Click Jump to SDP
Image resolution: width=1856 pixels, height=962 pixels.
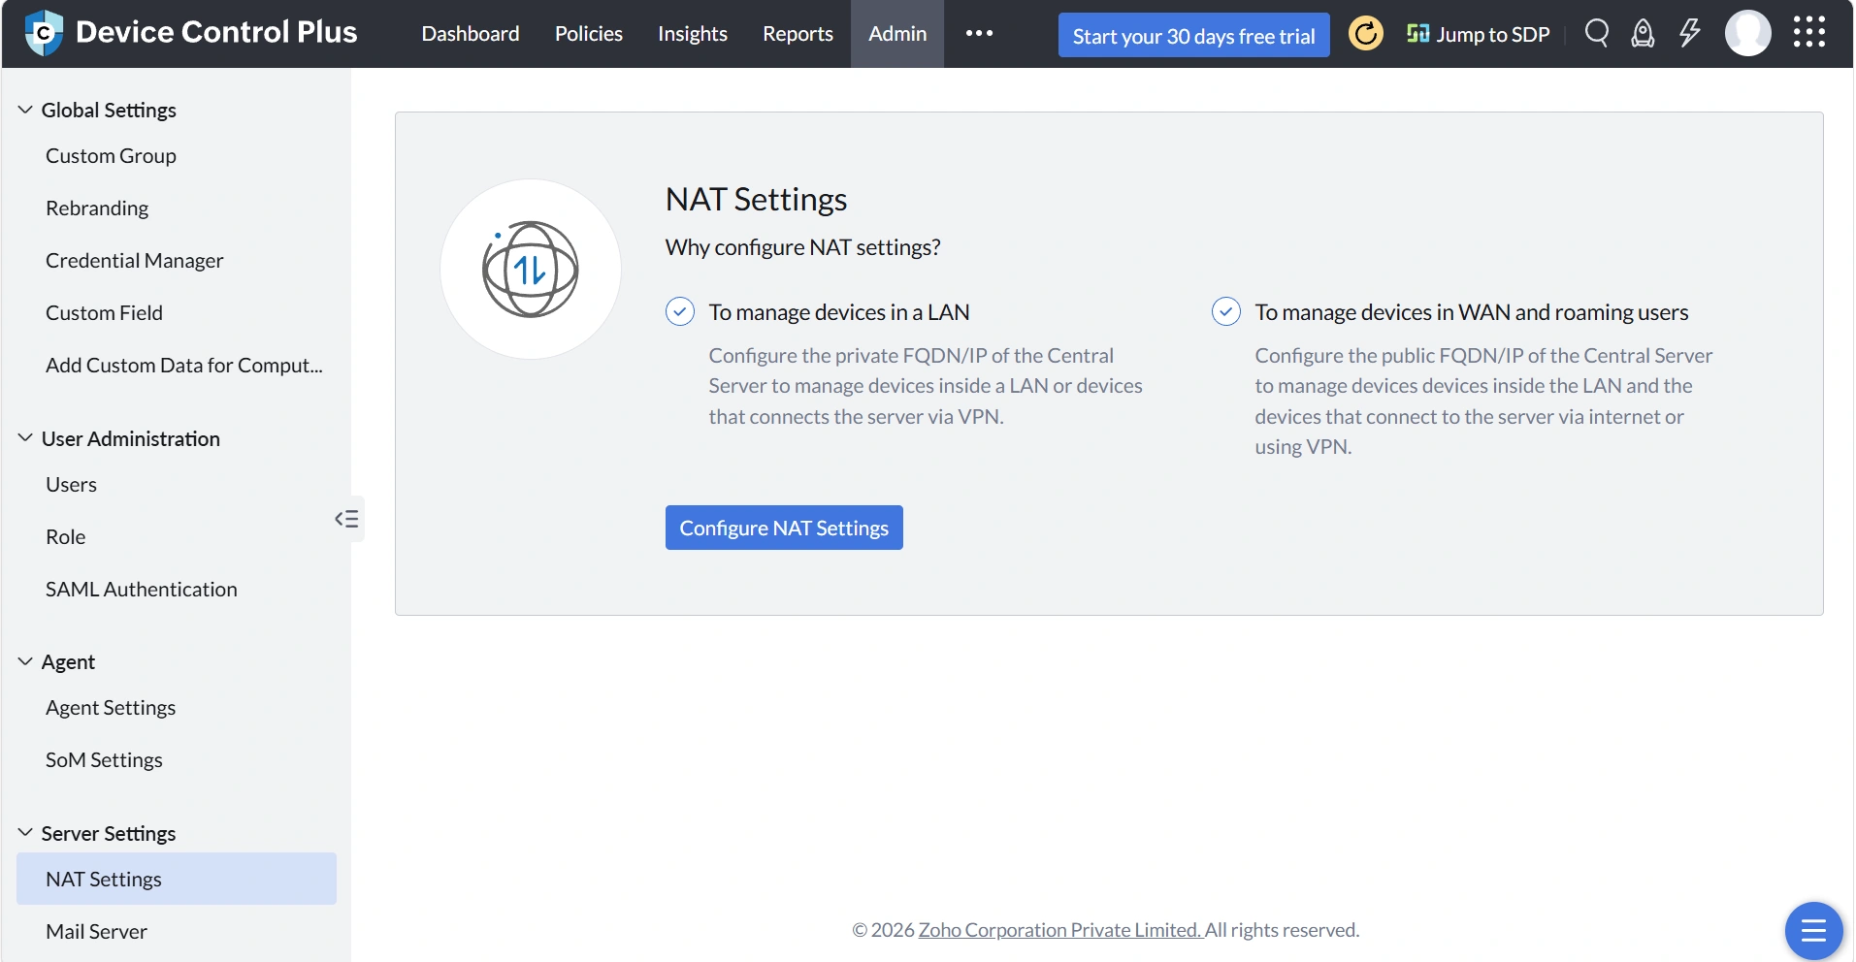(x=1479, y=34)
